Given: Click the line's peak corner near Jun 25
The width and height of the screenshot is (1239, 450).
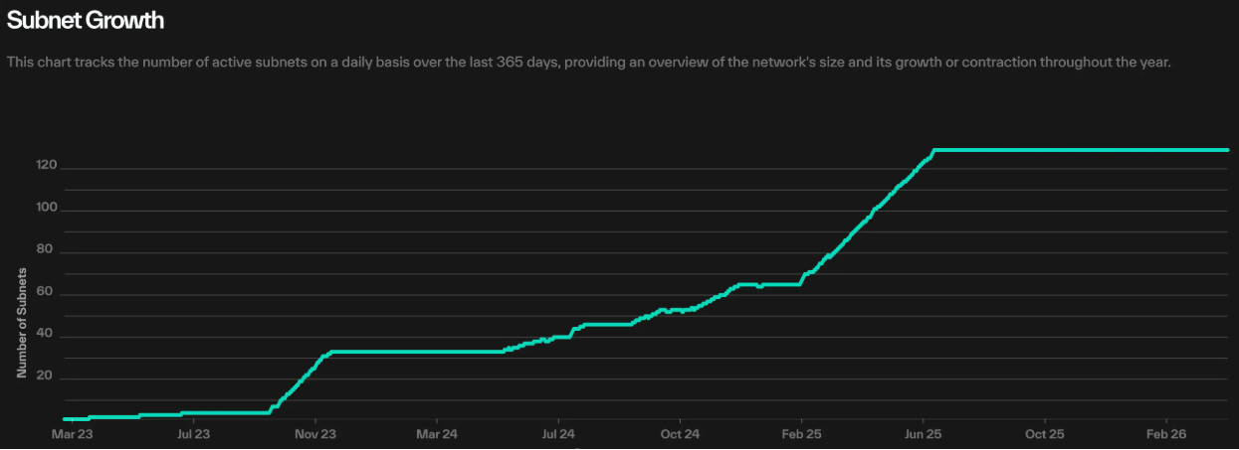Looking at the screenshot, I should pos(933,150).
